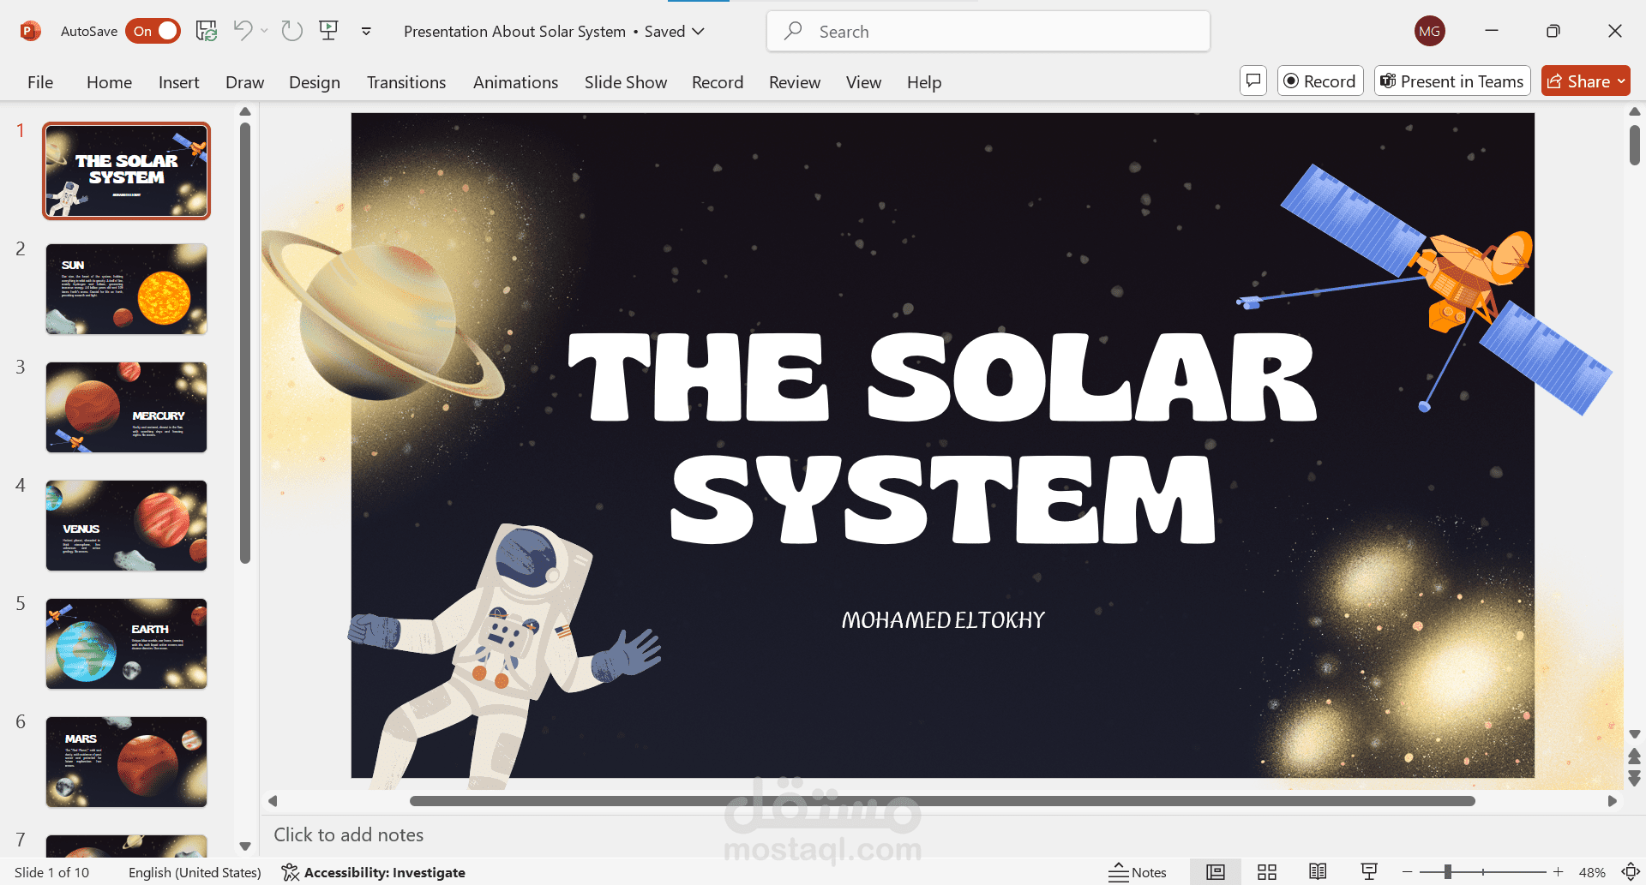Switch to the Transitions tab

click(405, 81)
